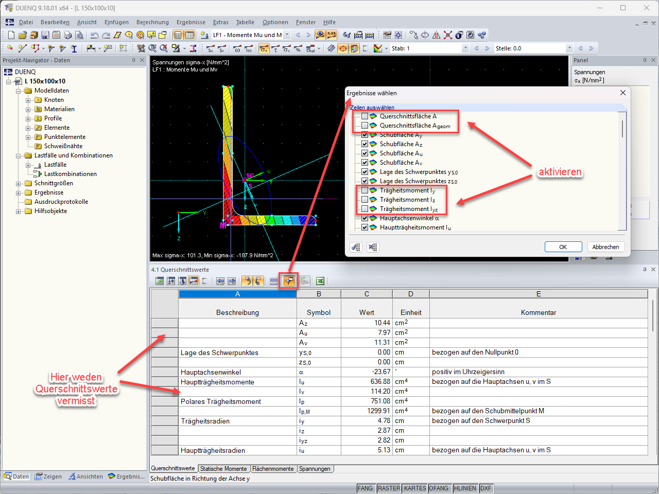Expand the Lastfälle und Kombinationen node

(x=18, y=155)
